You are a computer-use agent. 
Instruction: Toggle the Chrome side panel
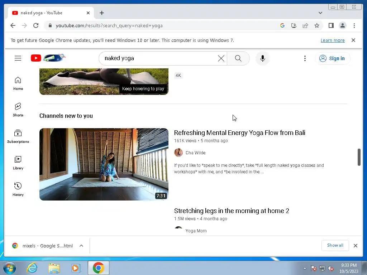click(331, 25)
